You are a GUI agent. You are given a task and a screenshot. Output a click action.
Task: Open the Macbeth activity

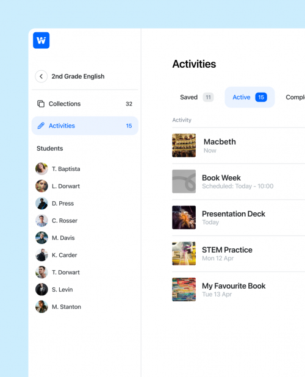pos(239,145)
